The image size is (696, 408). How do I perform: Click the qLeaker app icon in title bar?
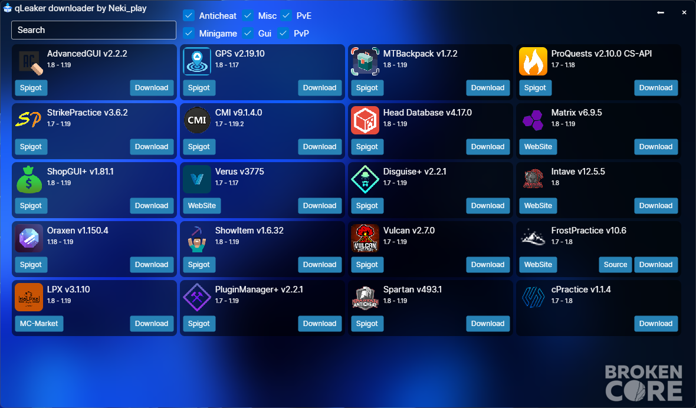tap(7, 8)
